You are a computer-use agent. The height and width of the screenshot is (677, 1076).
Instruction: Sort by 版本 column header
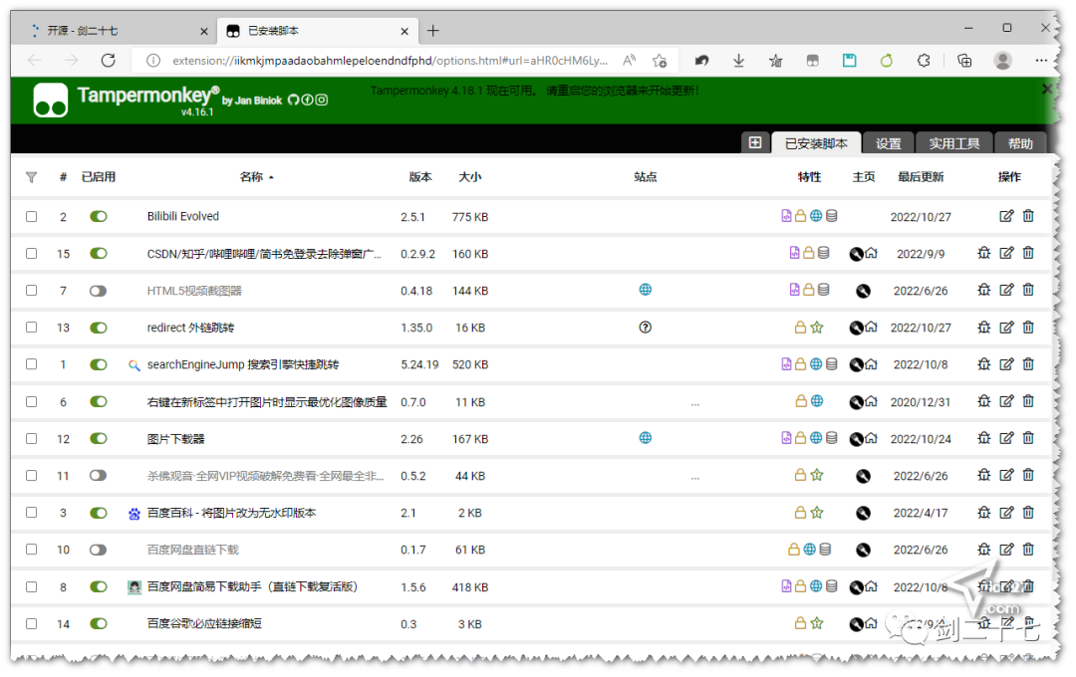click(x=420, y=177)
